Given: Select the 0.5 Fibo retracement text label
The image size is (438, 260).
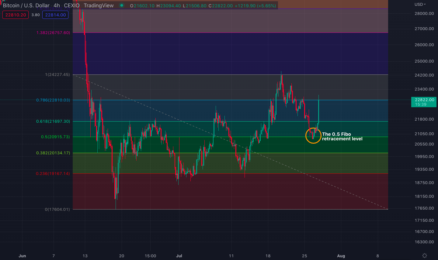Looking at the screenshot, I should (x=342, y=136).
